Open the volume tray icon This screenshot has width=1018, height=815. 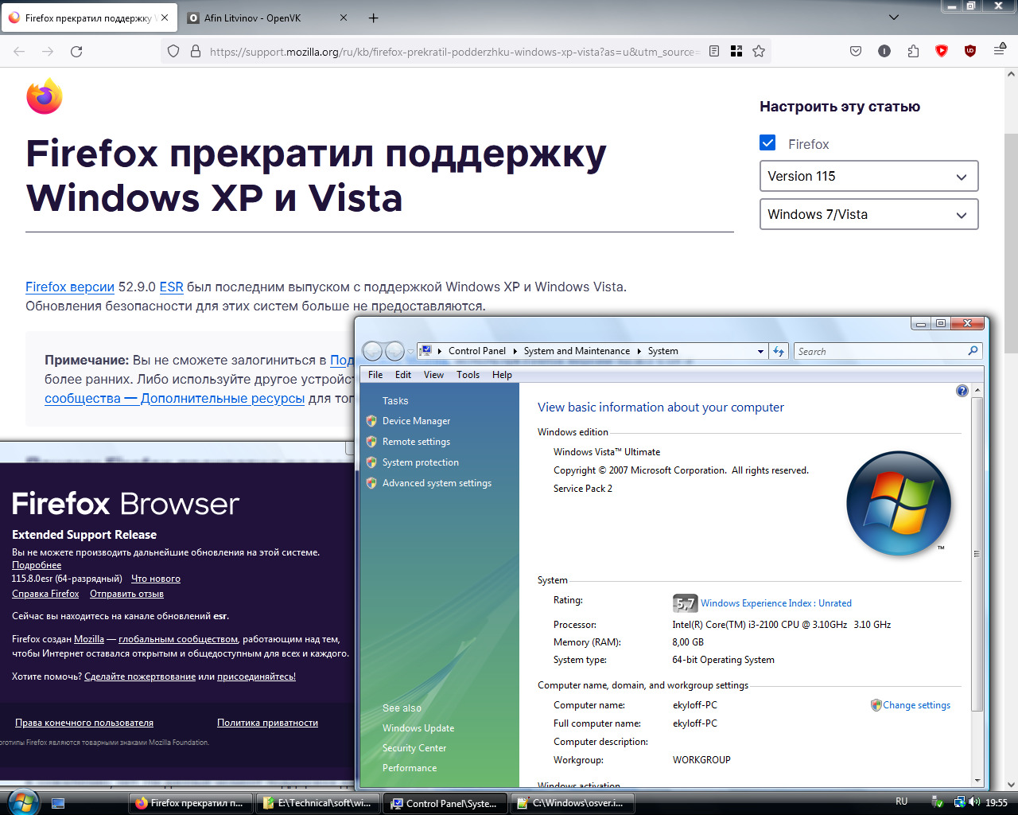[974, 802]
